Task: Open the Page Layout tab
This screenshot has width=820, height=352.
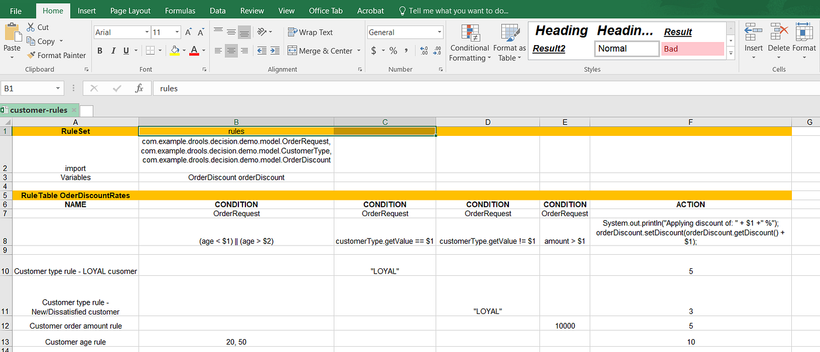Action: (130, 11)
